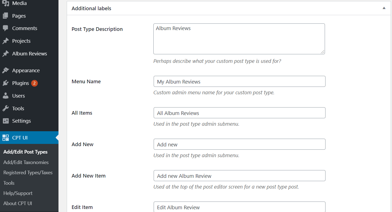392x212 pixels.
Task: Click the Plugins update count badge
Action: [x=34, y=83]
